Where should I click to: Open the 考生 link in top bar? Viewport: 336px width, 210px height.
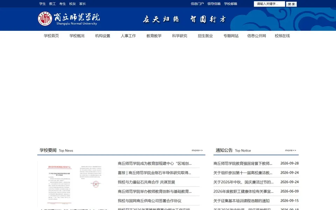63,4
